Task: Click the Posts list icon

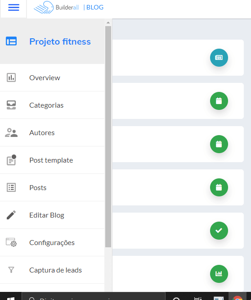Action: point(11,187)
